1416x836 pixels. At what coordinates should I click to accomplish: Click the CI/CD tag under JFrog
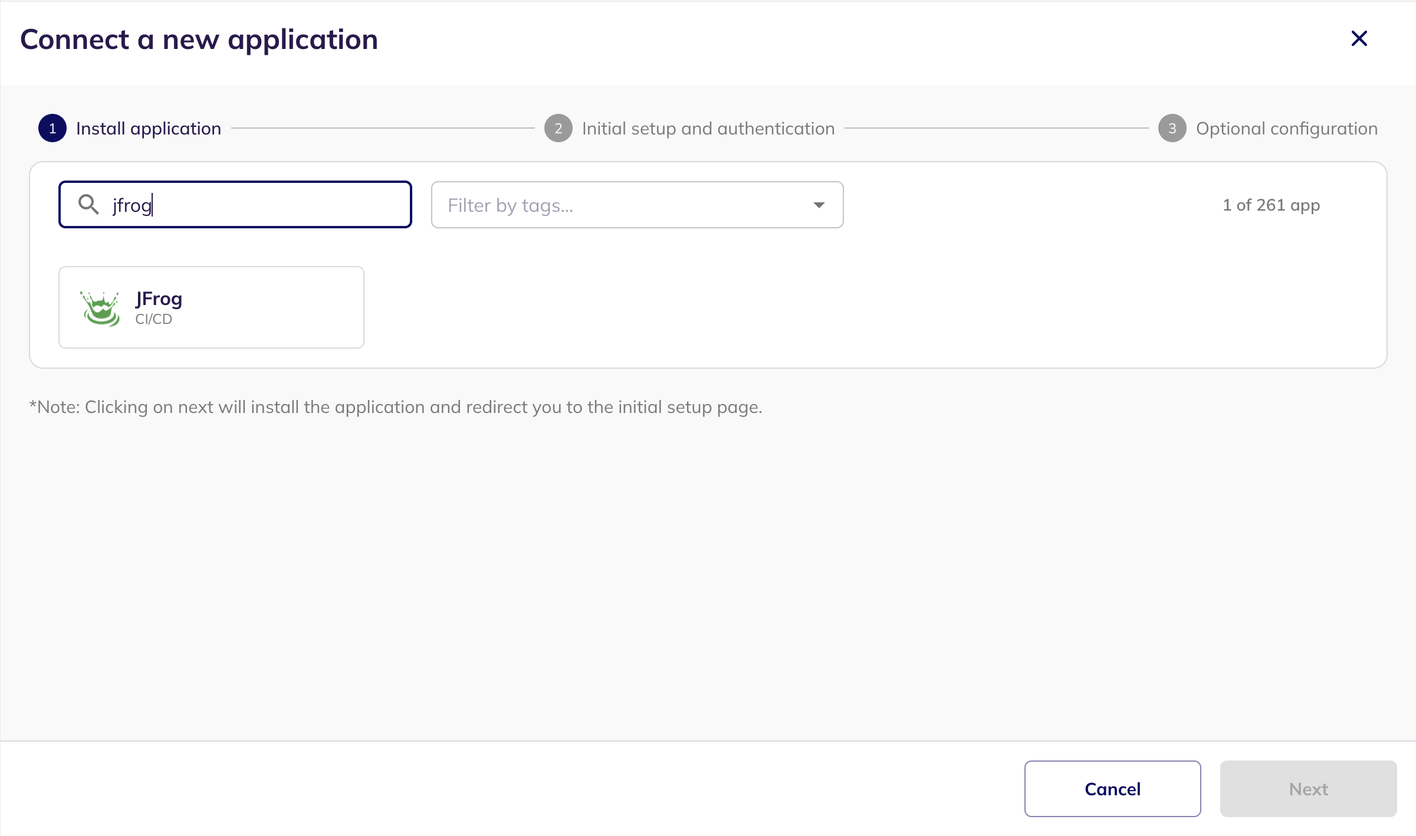coord(153,319)
